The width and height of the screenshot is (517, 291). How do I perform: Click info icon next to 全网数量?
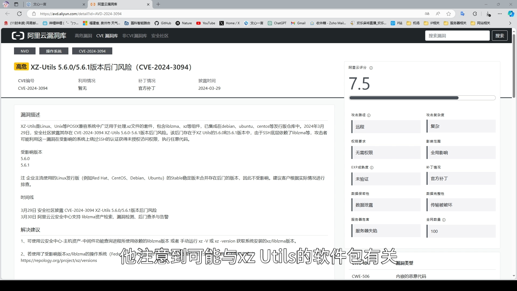[x=444, y=220]
